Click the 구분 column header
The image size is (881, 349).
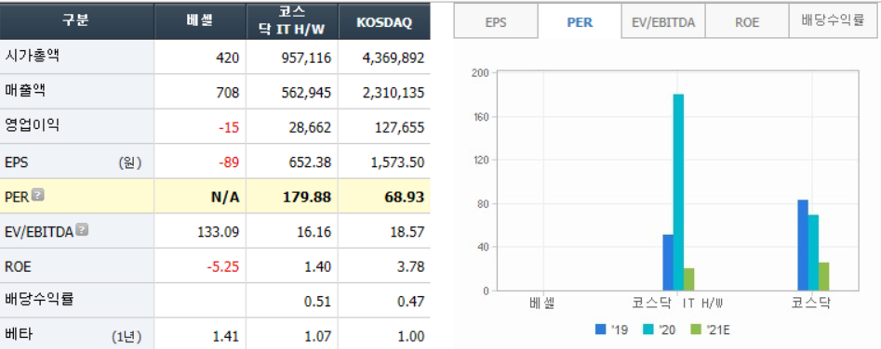77,20
